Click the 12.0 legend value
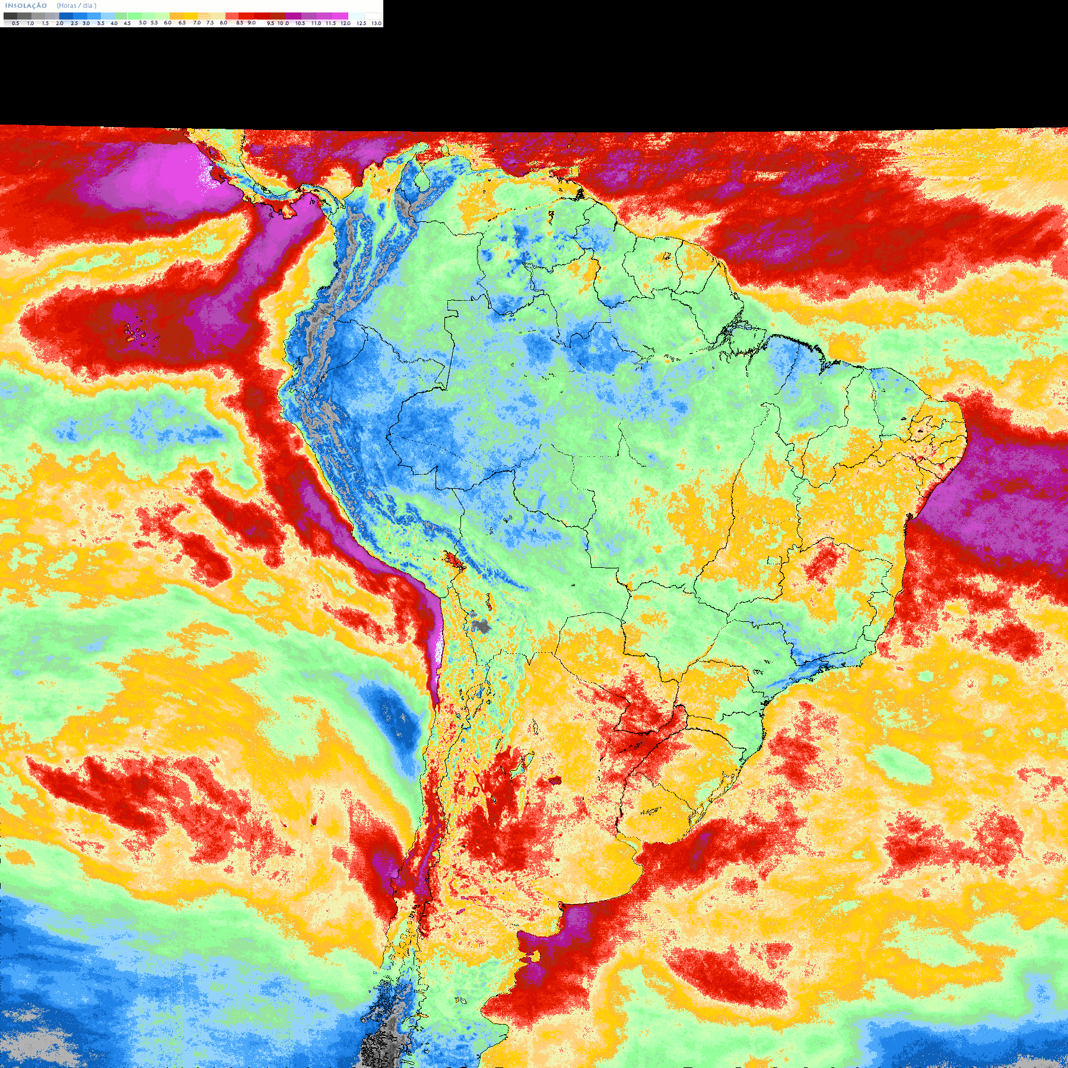The height and width of the screenshot is (1068, 1068). click(345, 23)
